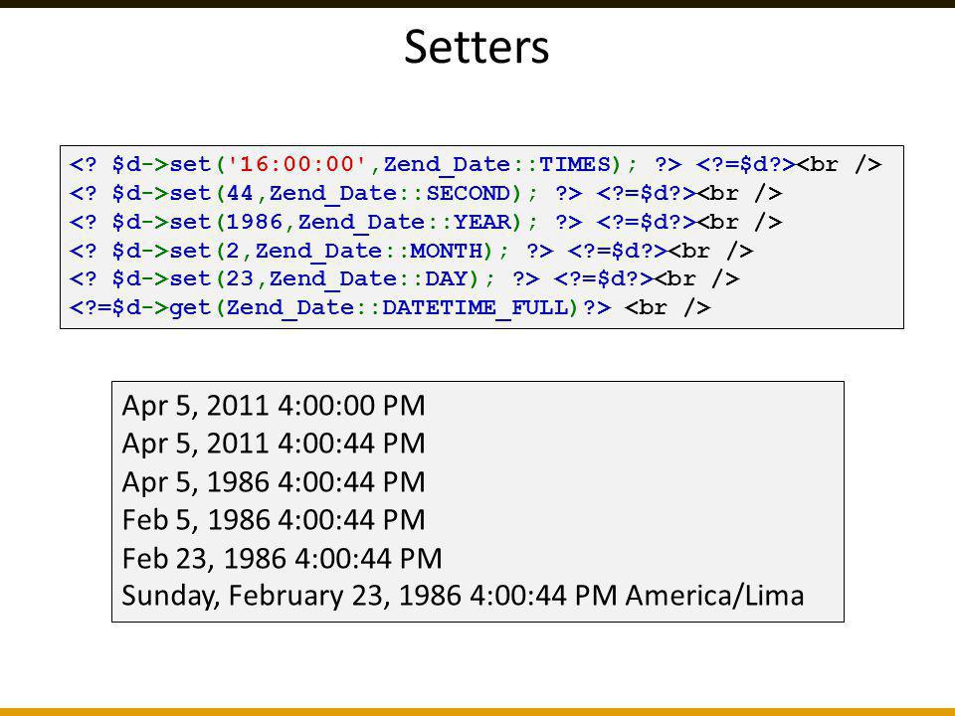Screen dimensions: 955x716
Task: Click output line Apr 5, 2011 4:00:44 PM
Action: point(274,444)
